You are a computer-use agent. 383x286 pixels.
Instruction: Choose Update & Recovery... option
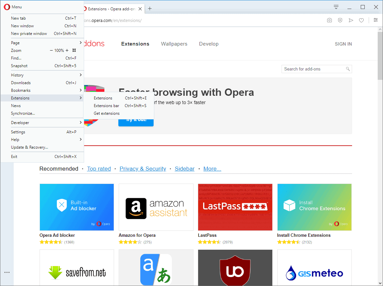(42, 147)
